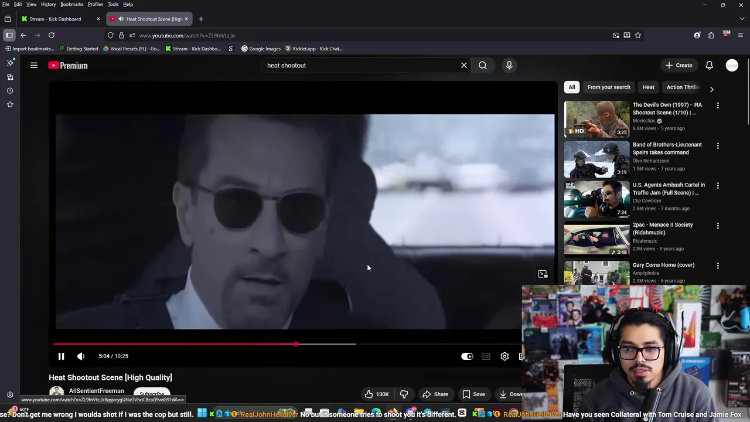Select the All filter chip
750x422 pixels.
(572, 87)
